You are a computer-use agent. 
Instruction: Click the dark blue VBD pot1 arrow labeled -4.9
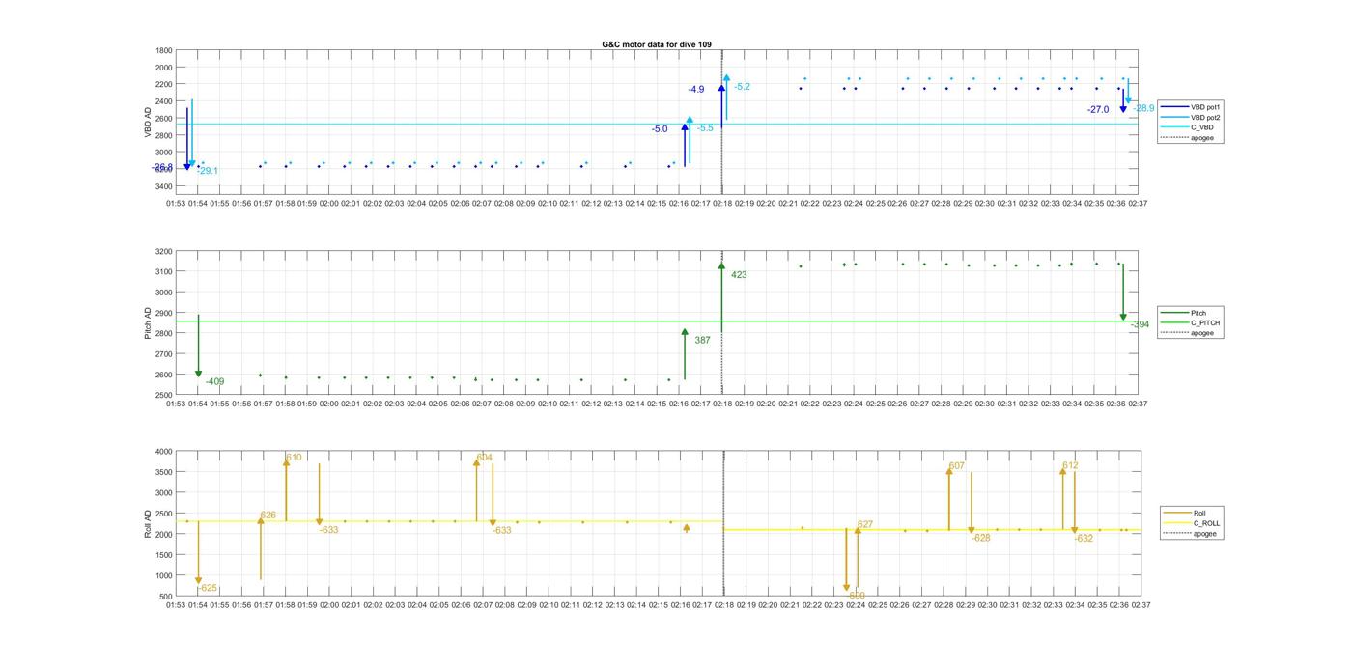721,104
